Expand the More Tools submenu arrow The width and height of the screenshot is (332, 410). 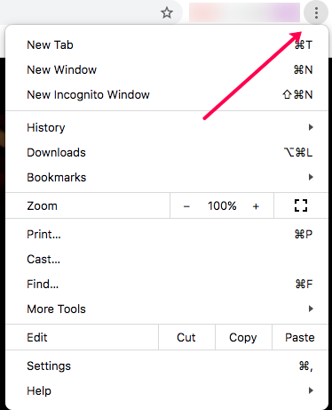click(x=311, y=309)
